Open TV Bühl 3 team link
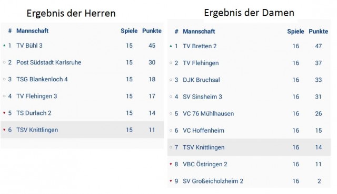 29,46
